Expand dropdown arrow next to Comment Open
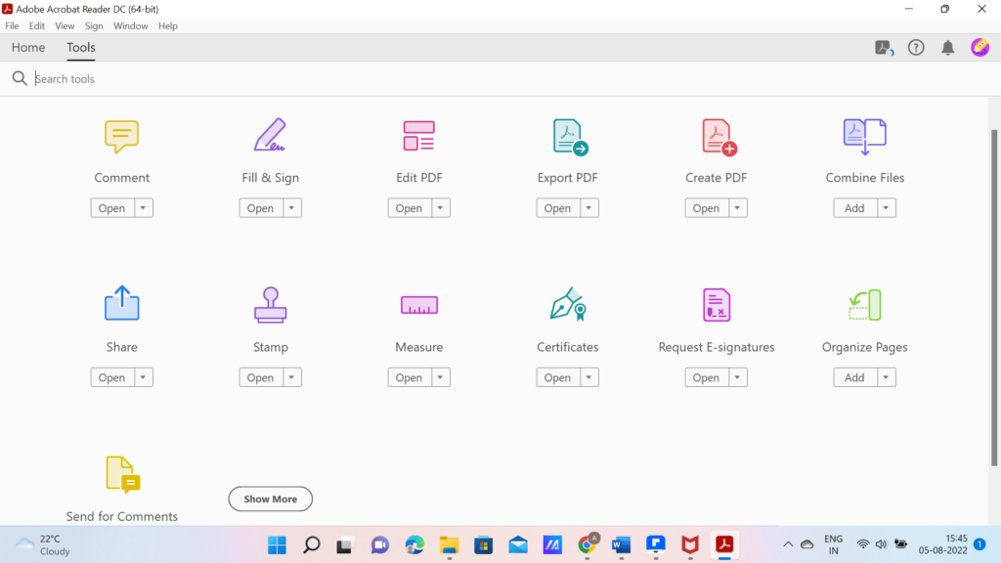The image size is (1001, 563). 143,208
